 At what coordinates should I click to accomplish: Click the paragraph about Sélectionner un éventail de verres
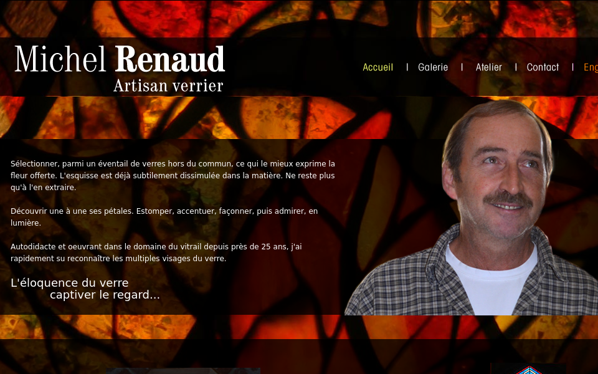pos(171,175)
